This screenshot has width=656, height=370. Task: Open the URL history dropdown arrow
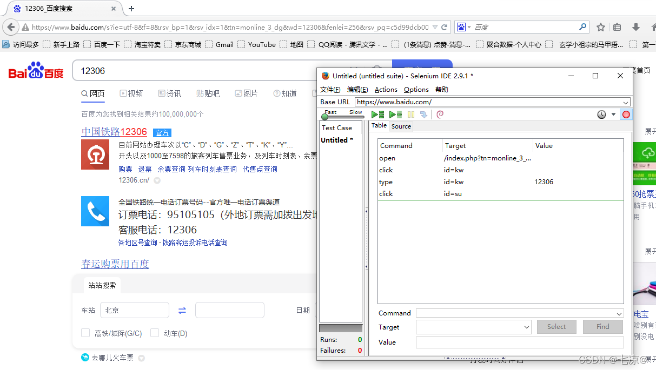click(x=435, y=27)
